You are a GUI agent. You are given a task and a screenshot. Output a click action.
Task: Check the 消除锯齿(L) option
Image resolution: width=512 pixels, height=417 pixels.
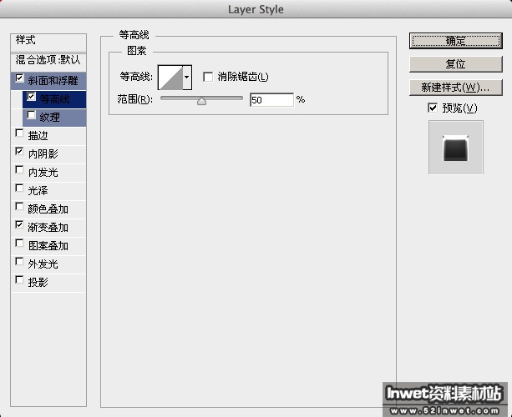(208, 77)
